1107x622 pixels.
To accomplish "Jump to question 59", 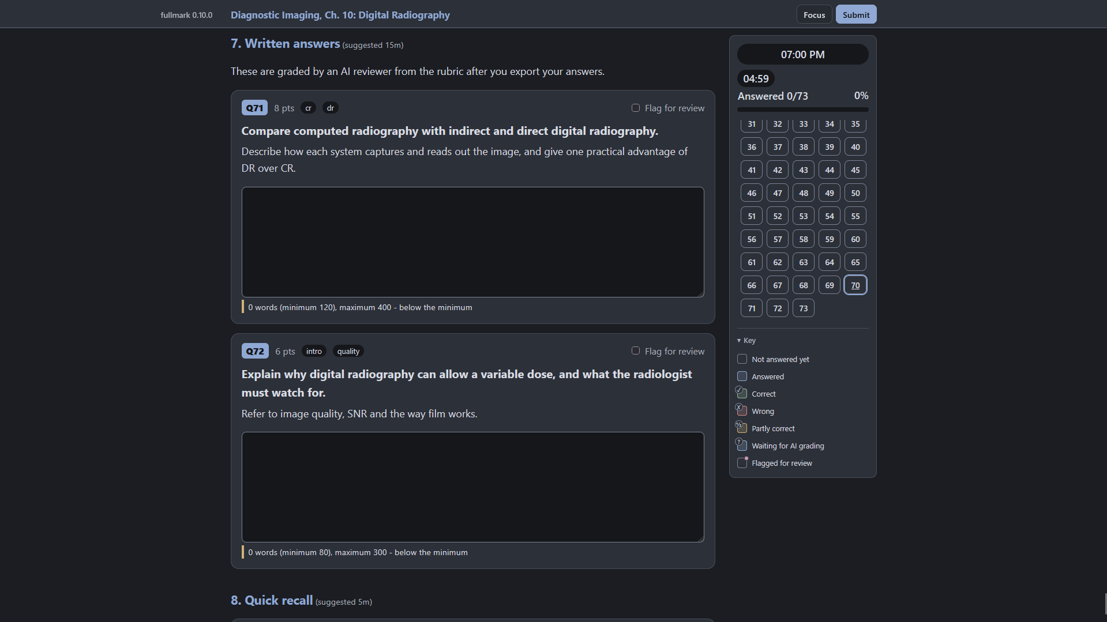I will (830, 239).
